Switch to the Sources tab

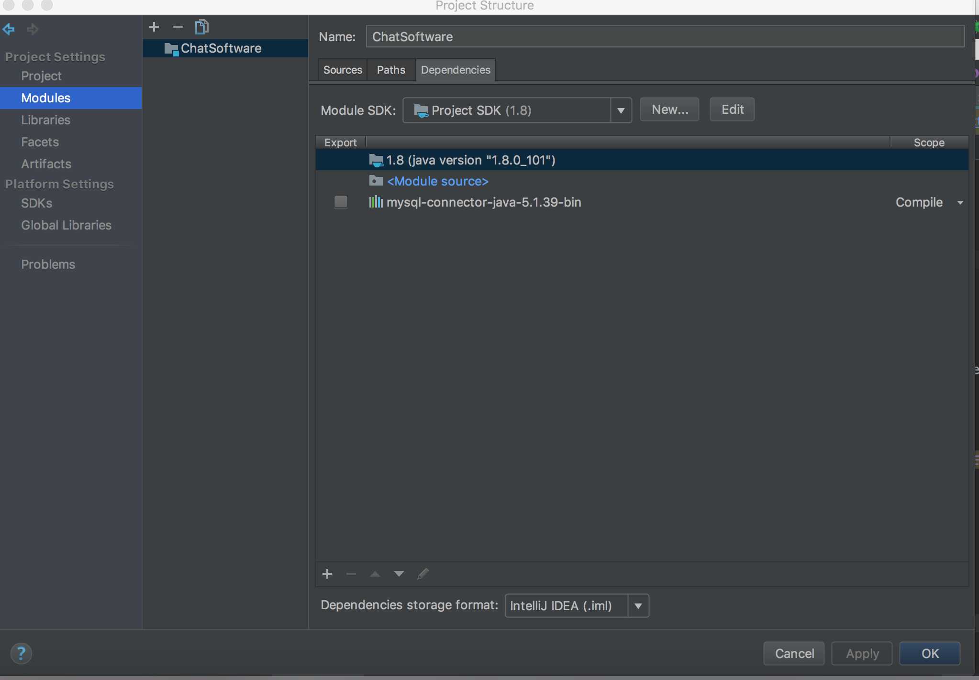(343, 70)
